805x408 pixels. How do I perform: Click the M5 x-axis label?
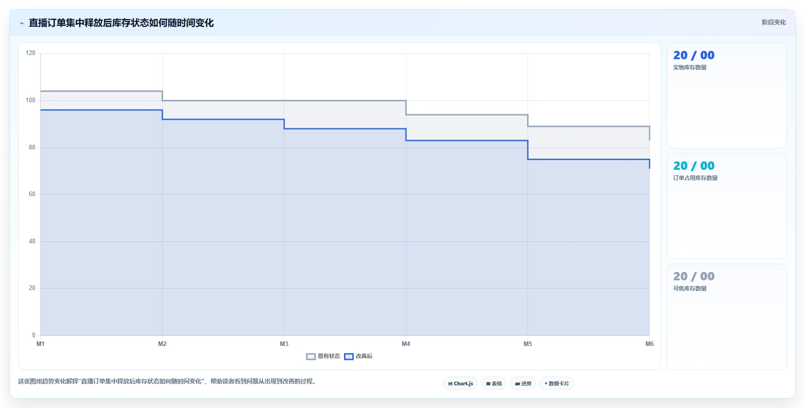coord(528,344)
